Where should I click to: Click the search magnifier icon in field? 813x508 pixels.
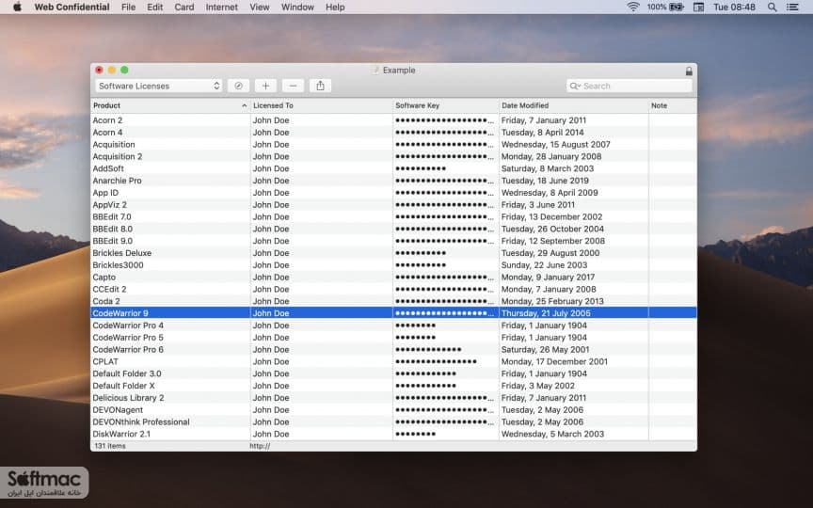click(x=575, y=86)
